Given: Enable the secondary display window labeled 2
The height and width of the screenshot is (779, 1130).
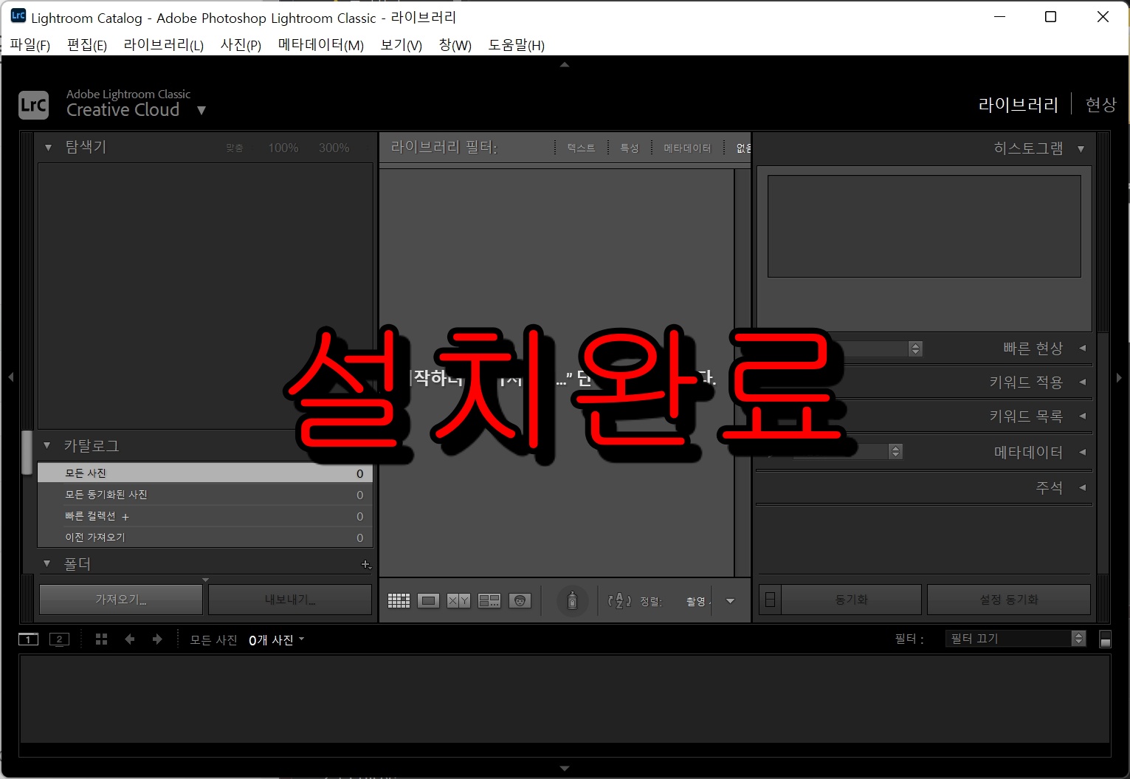Looking at the screenshot, I should click(59, 639).
